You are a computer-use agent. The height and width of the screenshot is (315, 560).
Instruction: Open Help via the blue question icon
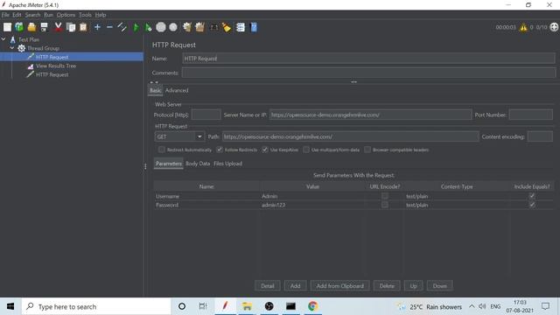click(x=254, y=27)
